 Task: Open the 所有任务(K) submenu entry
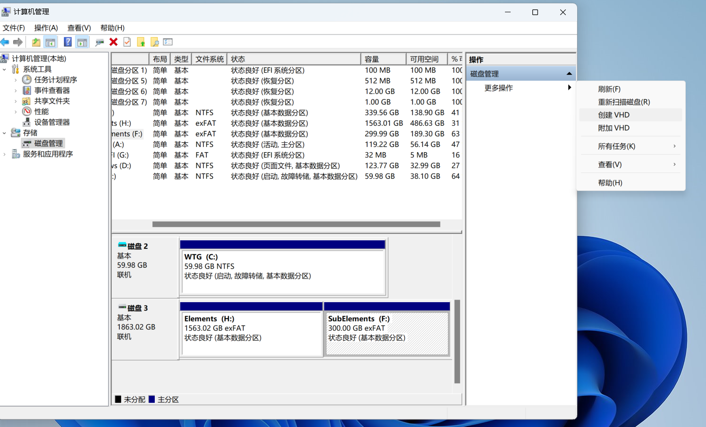coord(630,146)
